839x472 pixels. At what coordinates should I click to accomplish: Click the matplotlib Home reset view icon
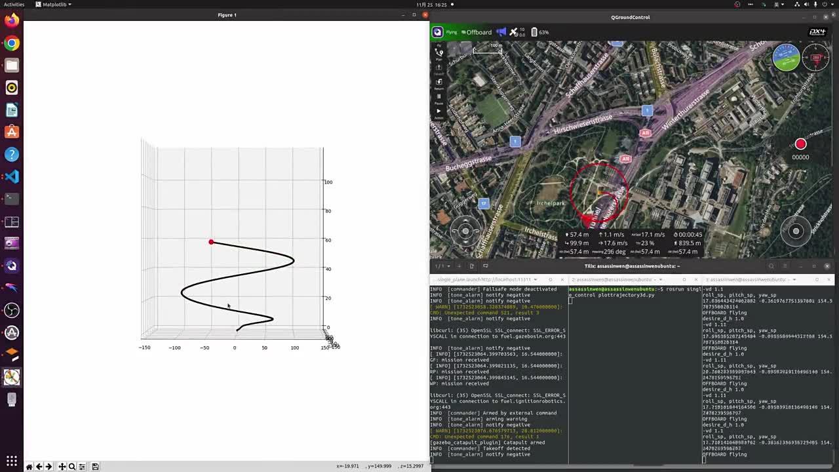click(29, 467)
